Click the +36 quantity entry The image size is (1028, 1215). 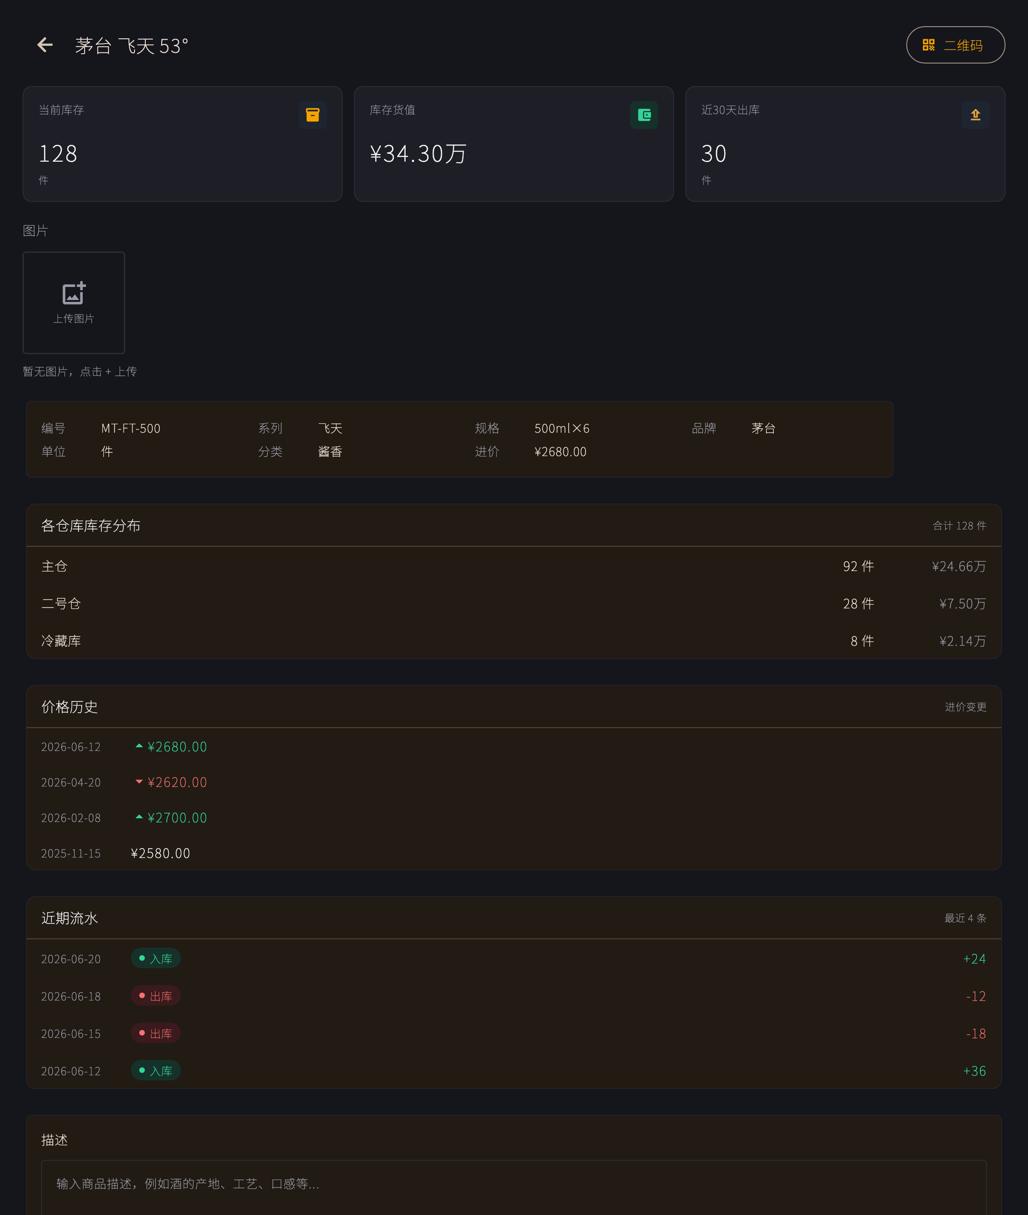(974, 1071)
